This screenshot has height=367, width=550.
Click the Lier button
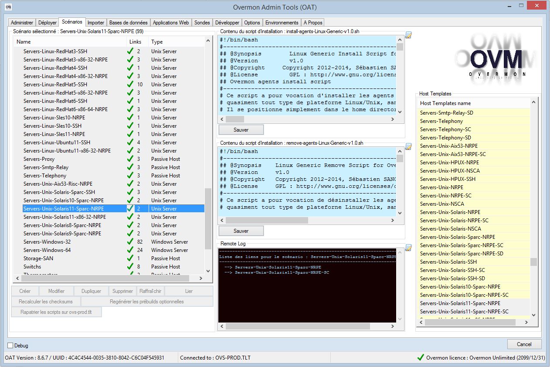pos(189,291)
